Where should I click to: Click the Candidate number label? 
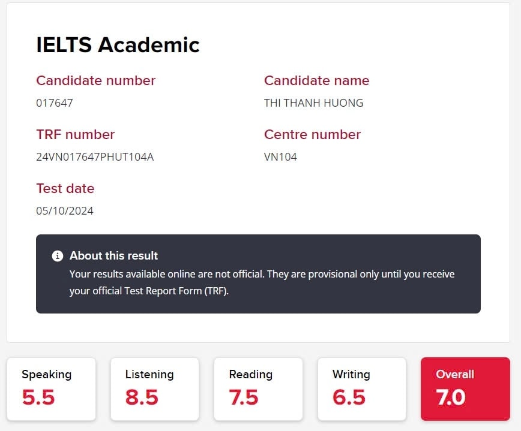95,81
